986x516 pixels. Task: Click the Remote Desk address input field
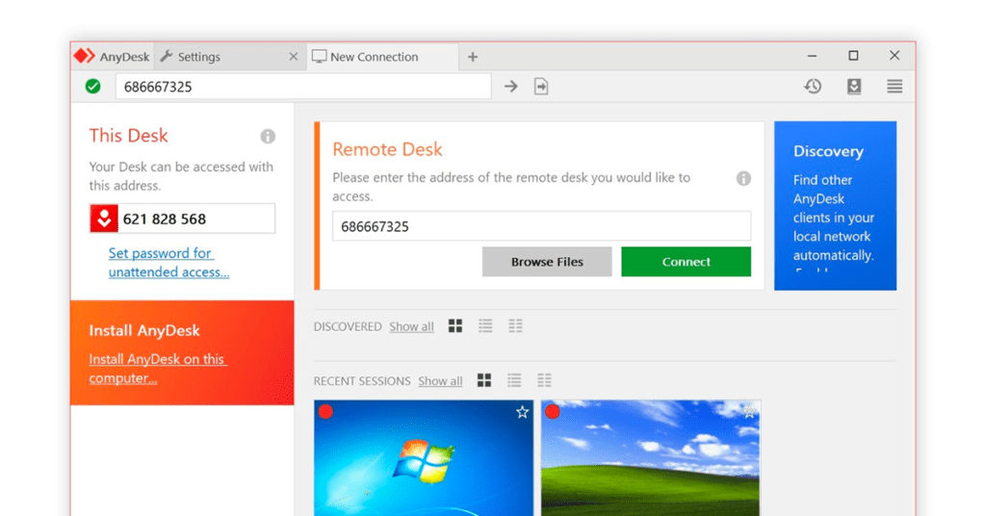541,226
